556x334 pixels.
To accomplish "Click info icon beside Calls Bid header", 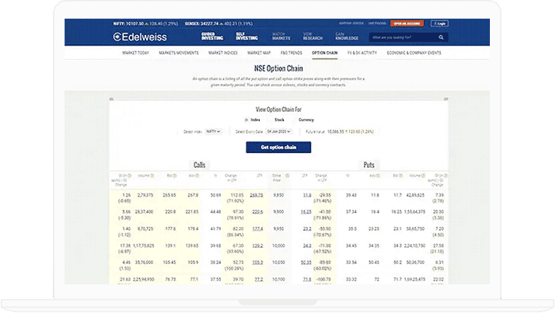I will [173, 176].
